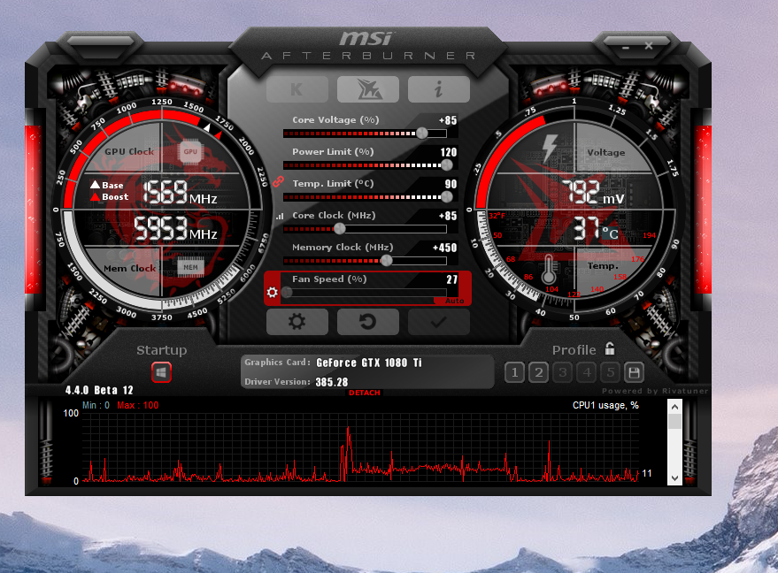This screenshot has width=778, height=573.
Task: Click the CPU1 usage, % graph label
Action: point(605,405)
